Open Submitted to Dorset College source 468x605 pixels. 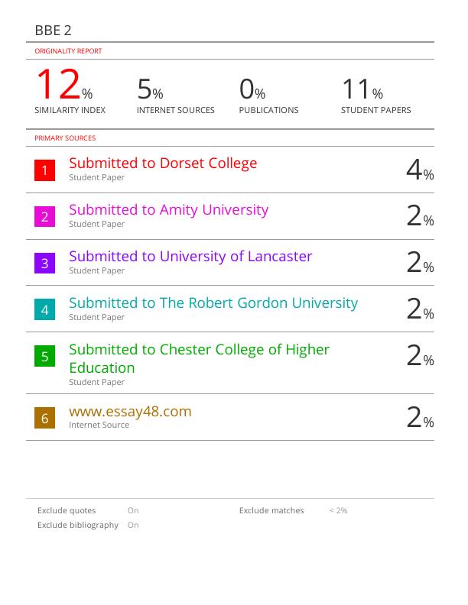[x=163, y=163]
